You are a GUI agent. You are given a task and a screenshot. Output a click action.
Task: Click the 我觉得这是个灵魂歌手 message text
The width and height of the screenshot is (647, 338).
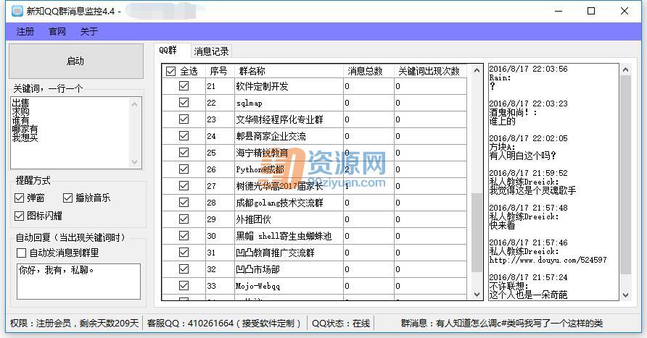(x=532, y=190)
